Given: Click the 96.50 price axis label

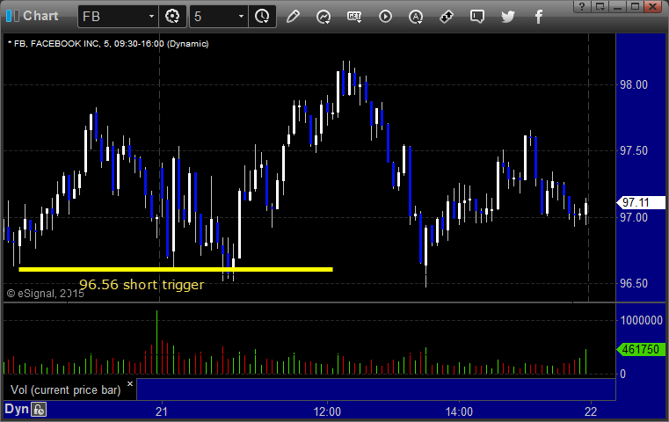Looking at the screenshot, I should coord(634,283).
